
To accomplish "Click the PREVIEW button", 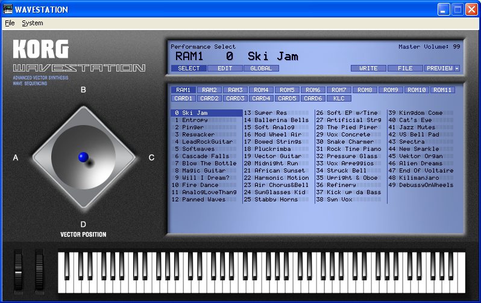I will pos(439,69).
